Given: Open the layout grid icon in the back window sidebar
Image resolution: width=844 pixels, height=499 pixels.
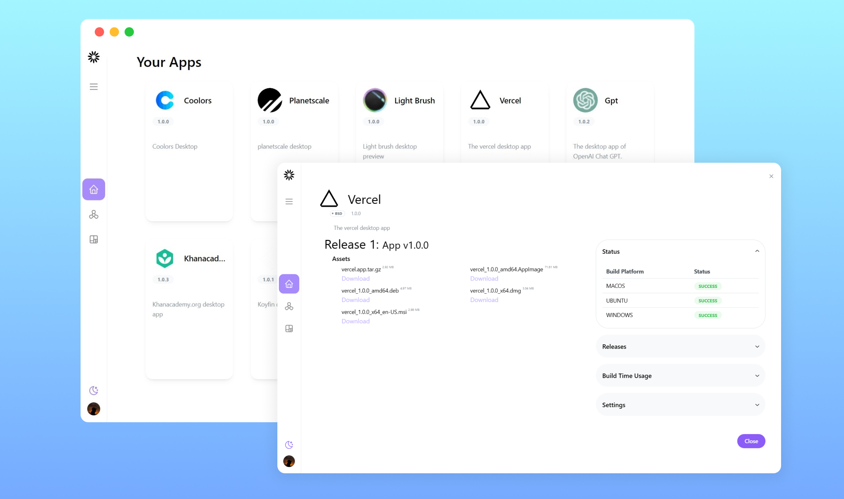Looking at the screenshot, I should pyautogui.click(x=94, y=240).
